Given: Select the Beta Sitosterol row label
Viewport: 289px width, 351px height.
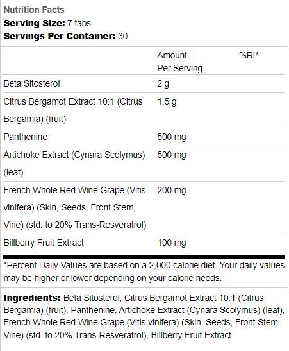Looking at the screenshot, I should point(32,83).
